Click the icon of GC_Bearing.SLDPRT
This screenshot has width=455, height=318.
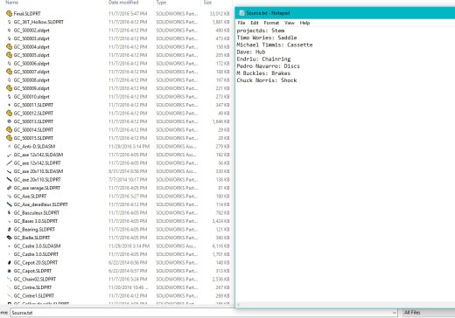click(x=9, y=229)
